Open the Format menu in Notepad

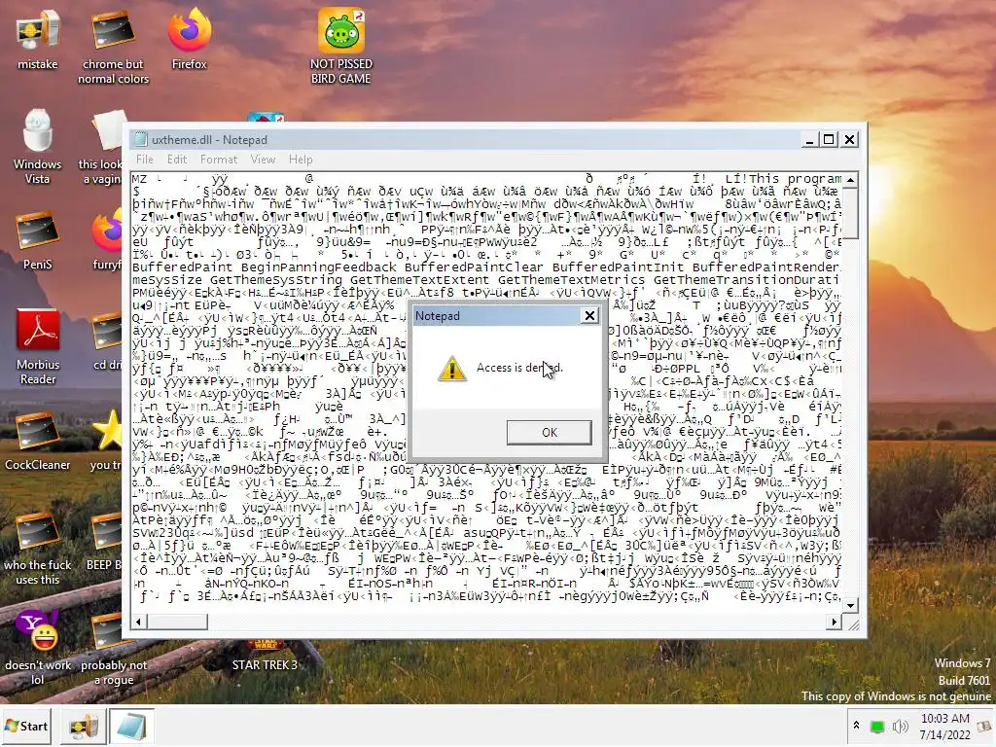click(219, 160)
